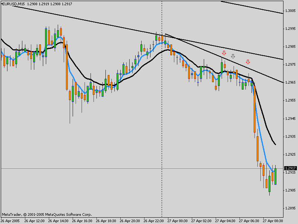Screen dimensions: 298x224
Task: Click the 1.2905 price scale label
Action: pos(291,190)
